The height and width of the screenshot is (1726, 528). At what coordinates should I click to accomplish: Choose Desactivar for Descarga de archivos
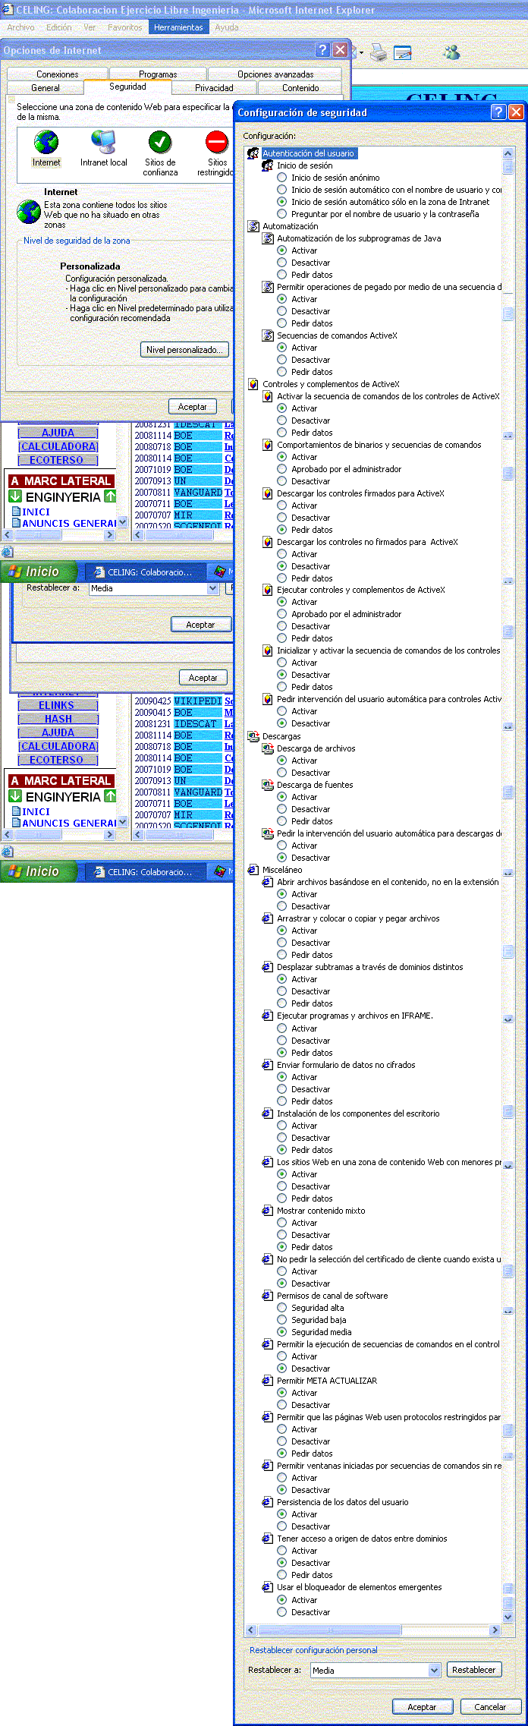click(x=282, y=773)
